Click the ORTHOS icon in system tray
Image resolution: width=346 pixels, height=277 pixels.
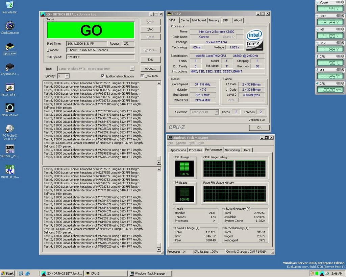coord(322,274)
